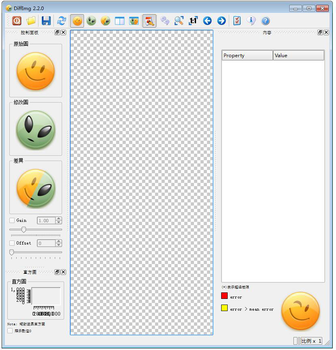Save difference image with floppy disk icon
Image resolution: width=336 pixels, height=350 pixels.
tap(46, 21)
